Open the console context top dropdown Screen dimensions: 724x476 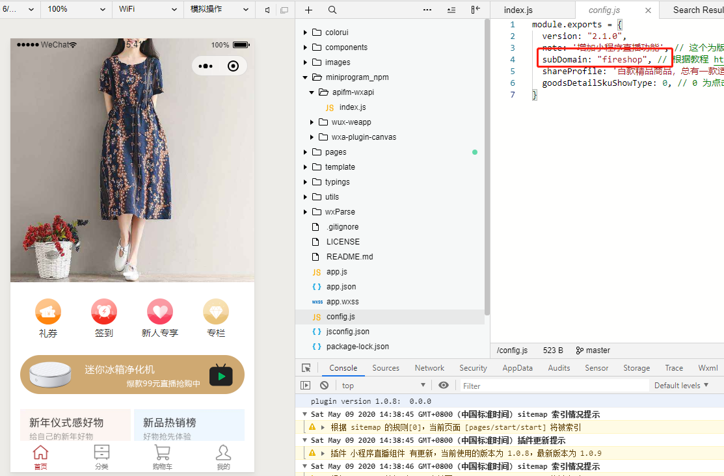[382, 386]
